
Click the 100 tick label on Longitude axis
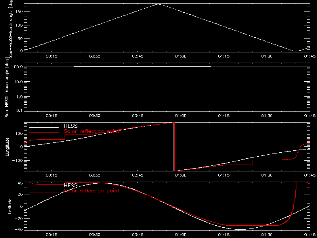pos(18,133)
